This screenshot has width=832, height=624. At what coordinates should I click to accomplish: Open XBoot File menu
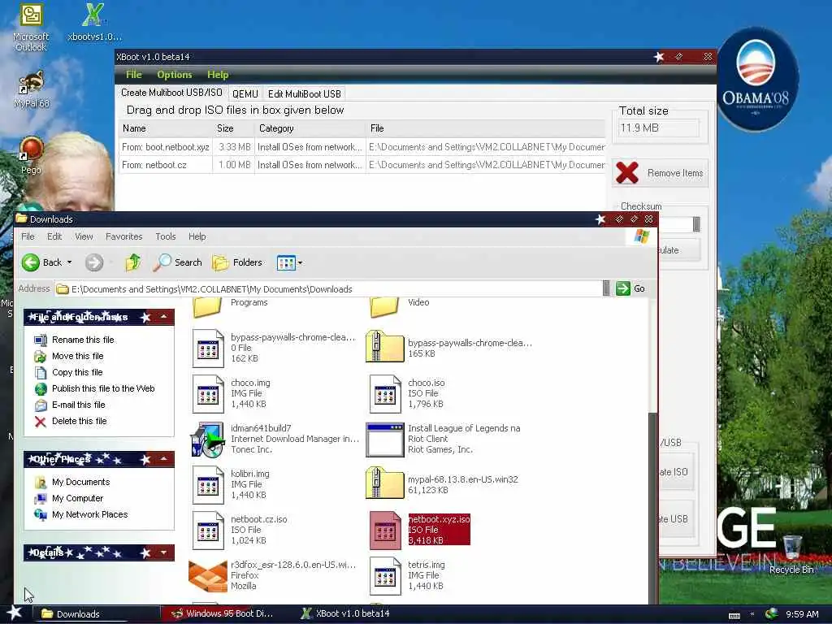[x=134, y=75]
